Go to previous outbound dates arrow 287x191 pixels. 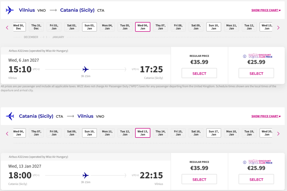(7, 27)
